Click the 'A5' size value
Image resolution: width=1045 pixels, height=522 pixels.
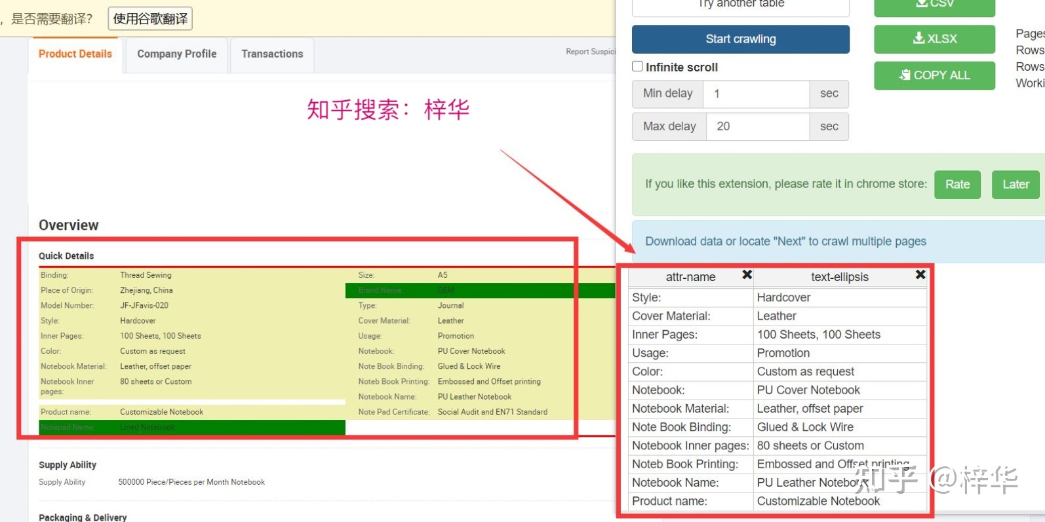[443, 275]
